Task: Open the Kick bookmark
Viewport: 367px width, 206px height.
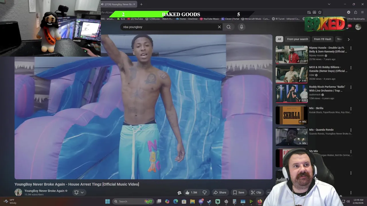Action: pos(121,19)
